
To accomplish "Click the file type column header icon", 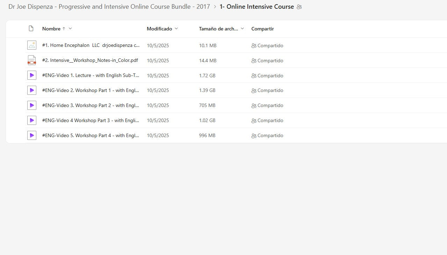I will coord(31,29).
